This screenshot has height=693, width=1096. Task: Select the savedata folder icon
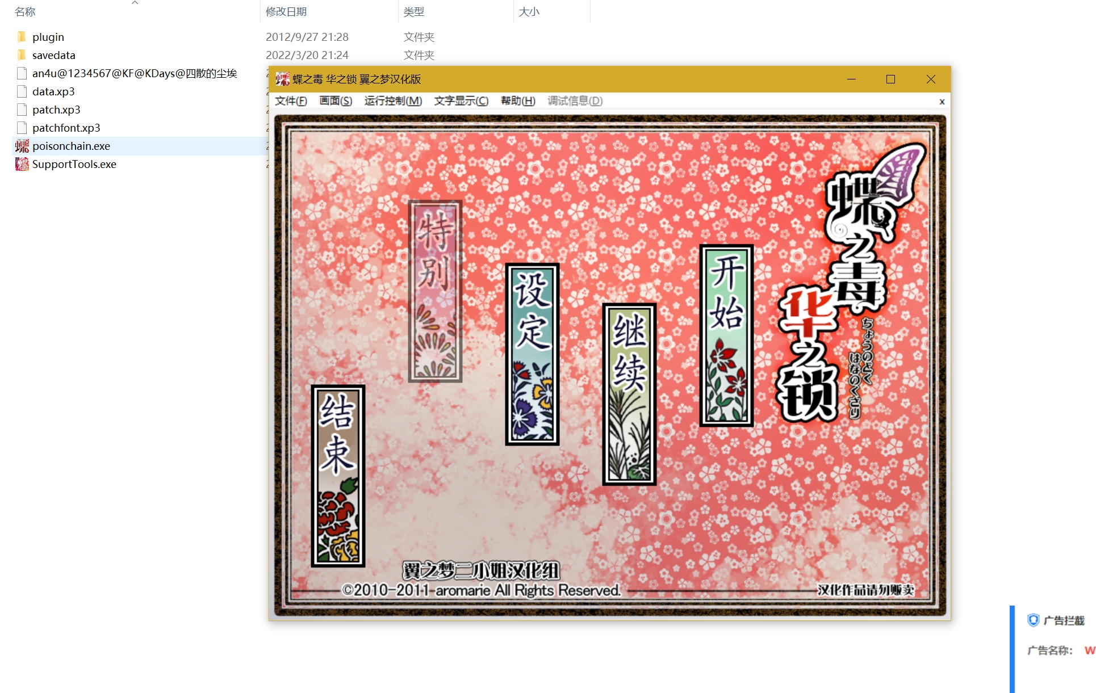pyautogui.click(x=22, y=55)
